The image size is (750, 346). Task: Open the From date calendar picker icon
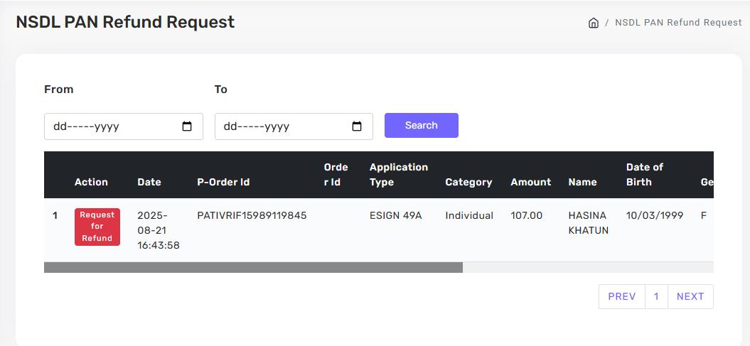[x=187, y=126]
